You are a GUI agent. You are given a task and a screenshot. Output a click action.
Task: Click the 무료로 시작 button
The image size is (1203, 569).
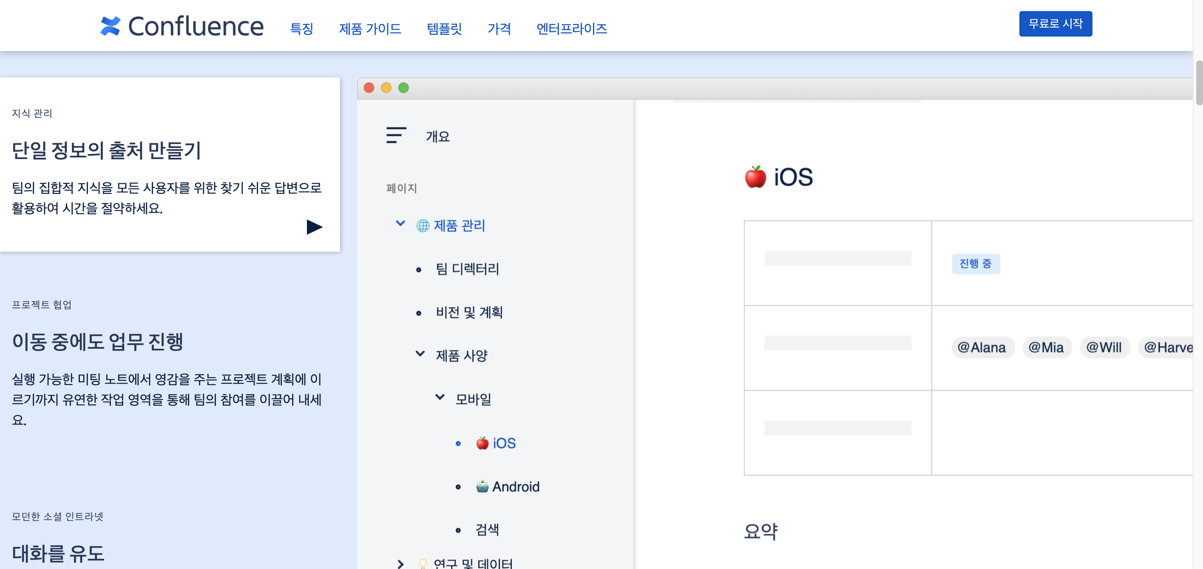[x=1055, y=24]
